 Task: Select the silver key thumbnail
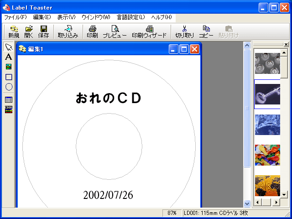267,94
